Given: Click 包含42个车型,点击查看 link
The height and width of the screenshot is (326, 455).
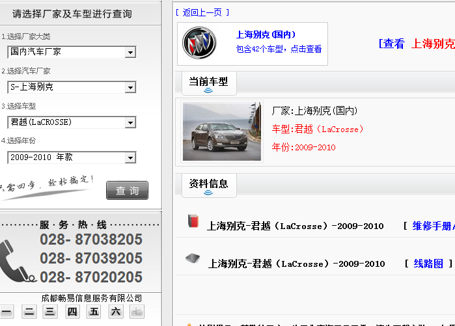Looking at the screenshot, I should [x=279, y=49].
